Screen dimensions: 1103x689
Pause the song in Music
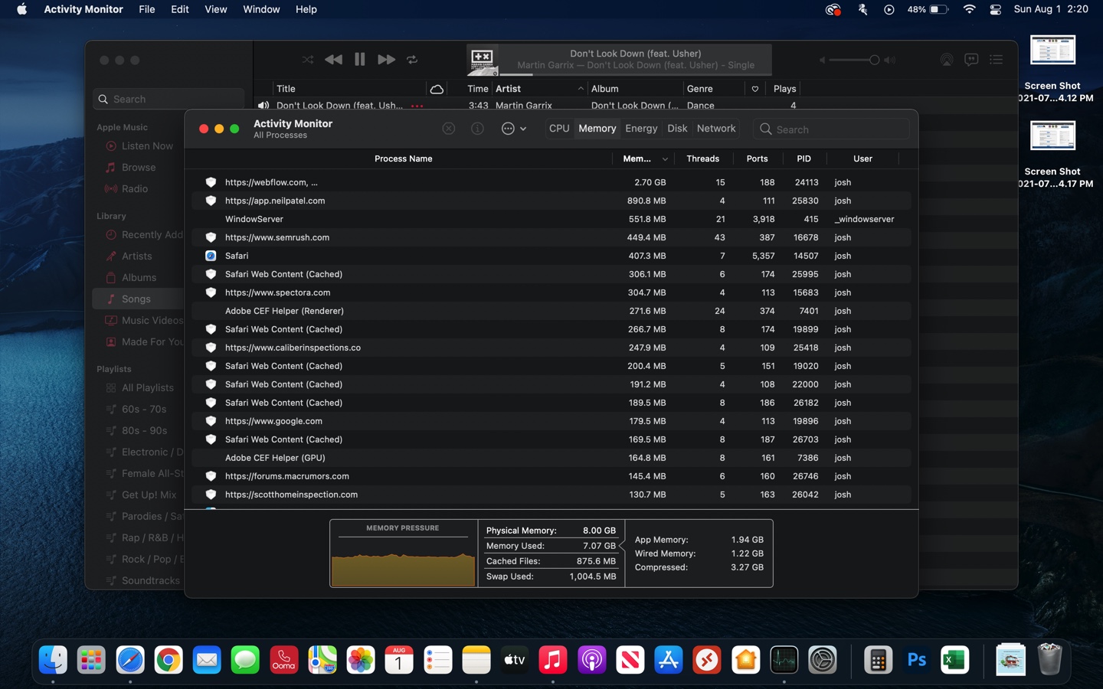(x=359, y=60)
